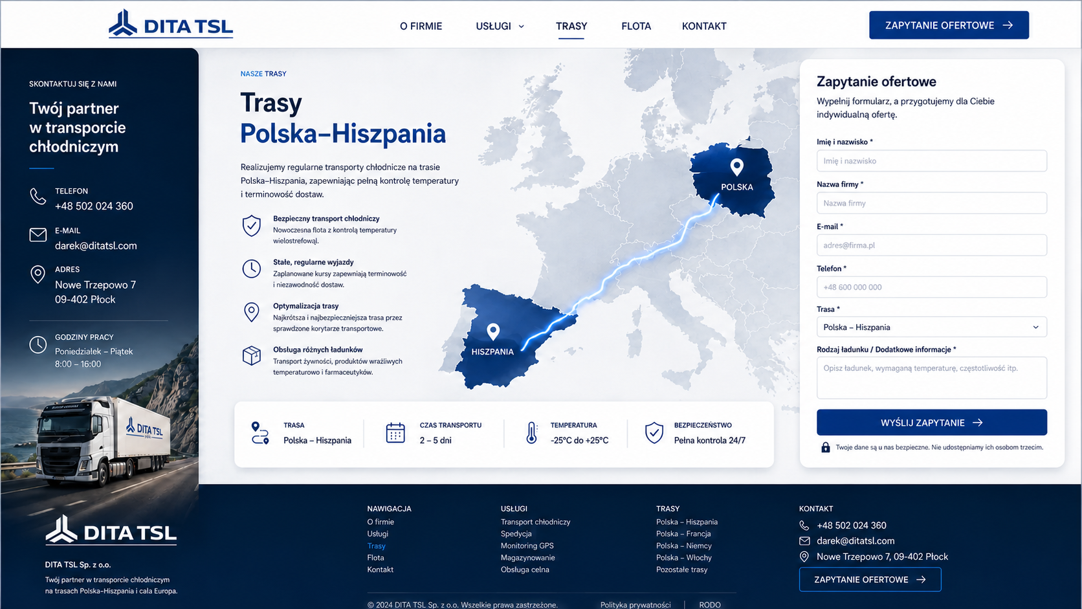The image size is (1082, 609).
Task: Open the RODO link
Action: [x=709, y=604]
